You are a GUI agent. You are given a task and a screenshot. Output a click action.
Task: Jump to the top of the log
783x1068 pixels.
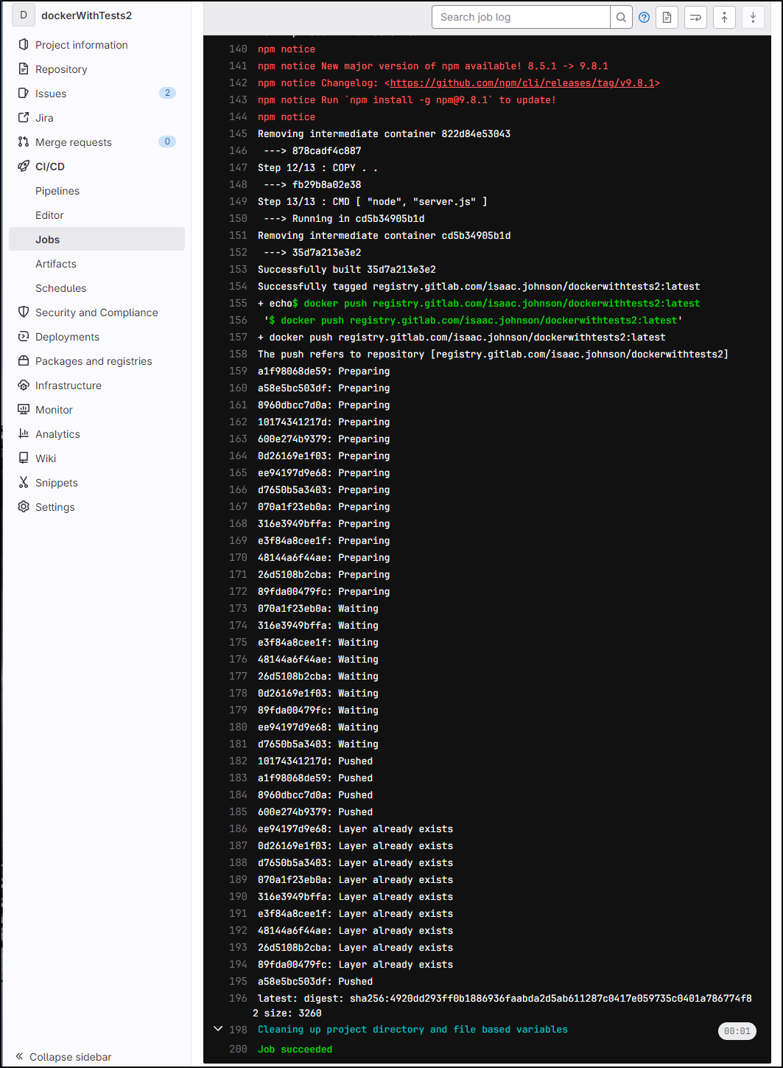pos(724,17)
